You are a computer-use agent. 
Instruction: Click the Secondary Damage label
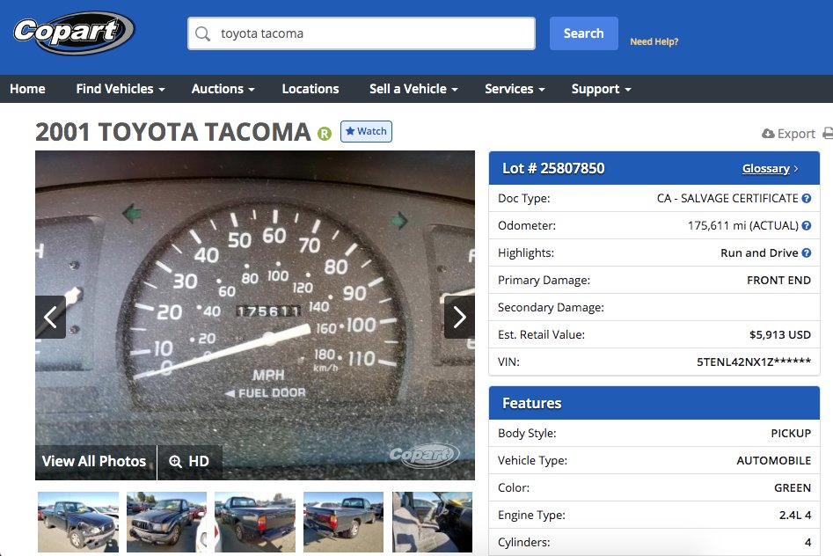(x=551, y=307)
